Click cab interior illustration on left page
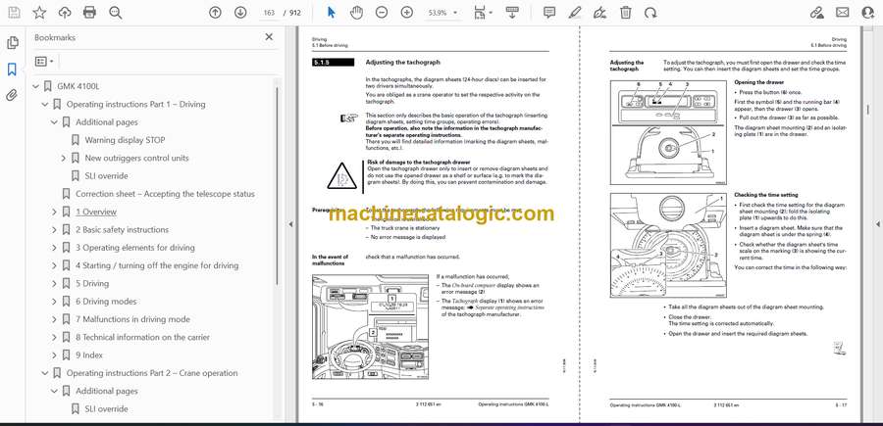Screen dimensions: 883x426 [x=371, y=327]
